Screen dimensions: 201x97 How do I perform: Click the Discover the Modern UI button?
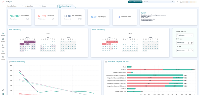tap(135, 2)
